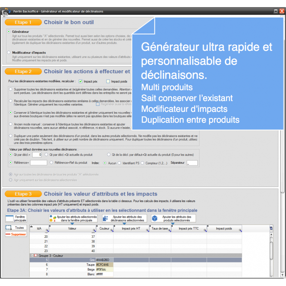Enable the Impact poids checkbox
Viewport: 286px width, 286px height.
point(108,82)
